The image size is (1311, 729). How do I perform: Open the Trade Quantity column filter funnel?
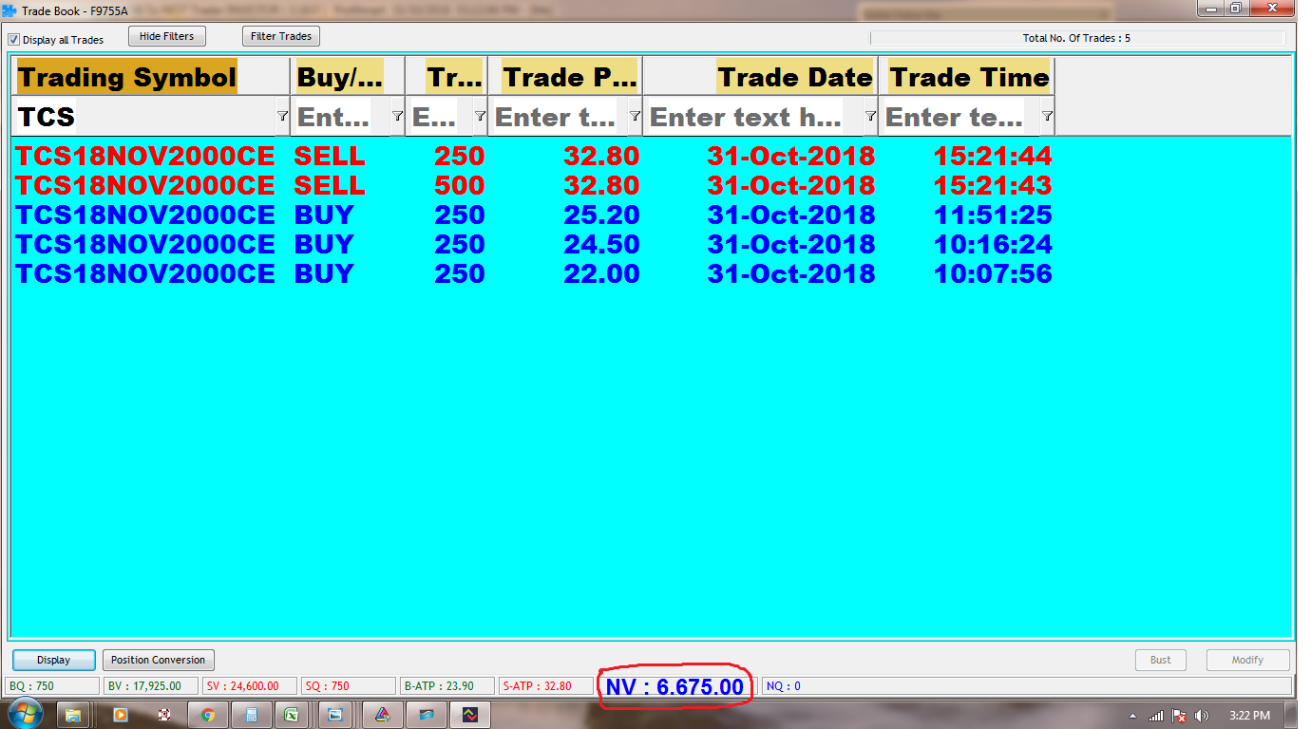pyautogui.click(x=480, y=116)
